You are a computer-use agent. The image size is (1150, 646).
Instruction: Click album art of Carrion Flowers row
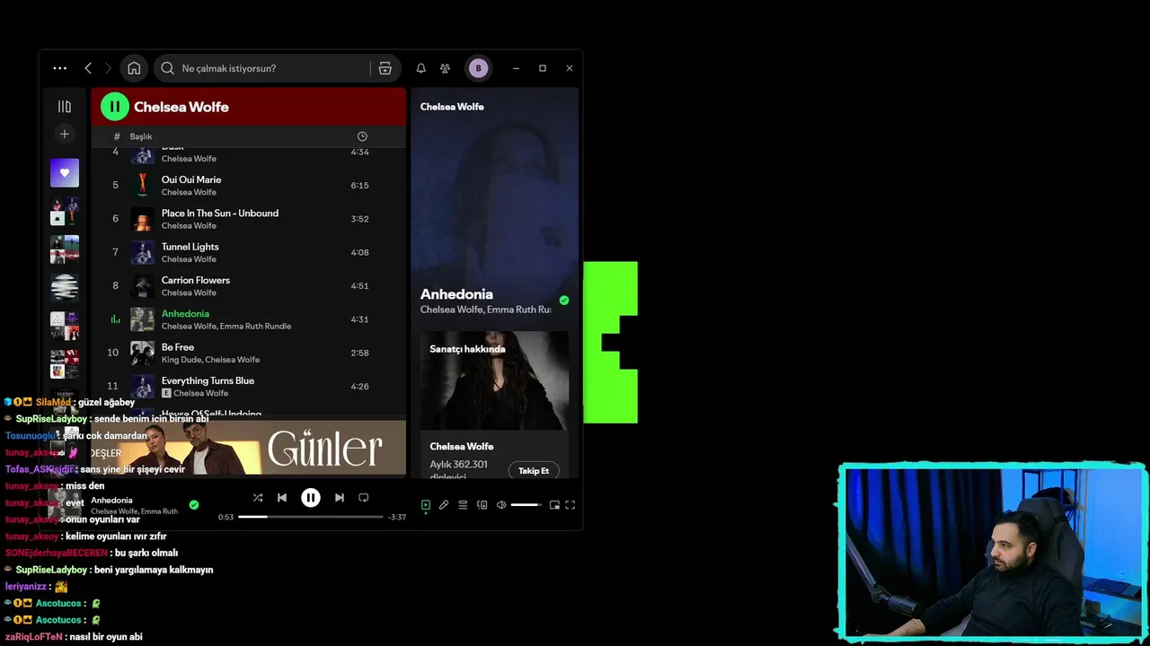[x=142, y=286]
